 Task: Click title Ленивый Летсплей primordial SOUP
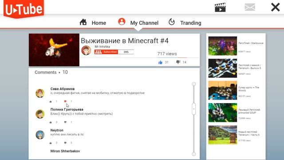249,111
